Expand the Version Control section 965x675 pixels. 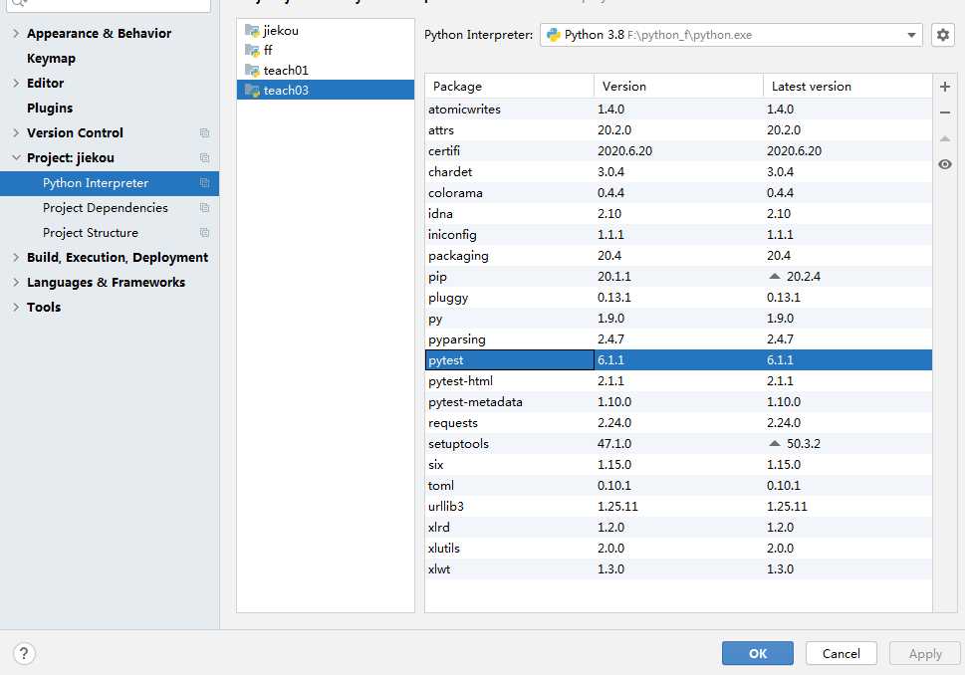(x=16, y=132)
